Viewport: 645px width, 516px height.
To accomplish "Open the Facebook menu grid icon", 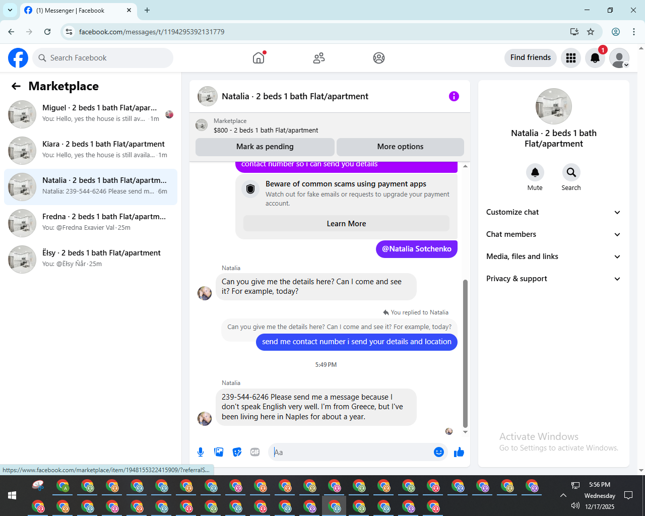I will tap(571, 58).
